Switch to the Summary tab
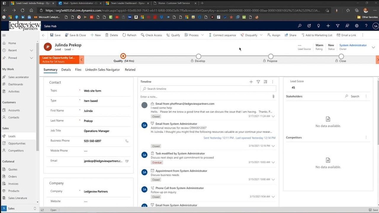This screenshot has width=379, height=213. 50,70
